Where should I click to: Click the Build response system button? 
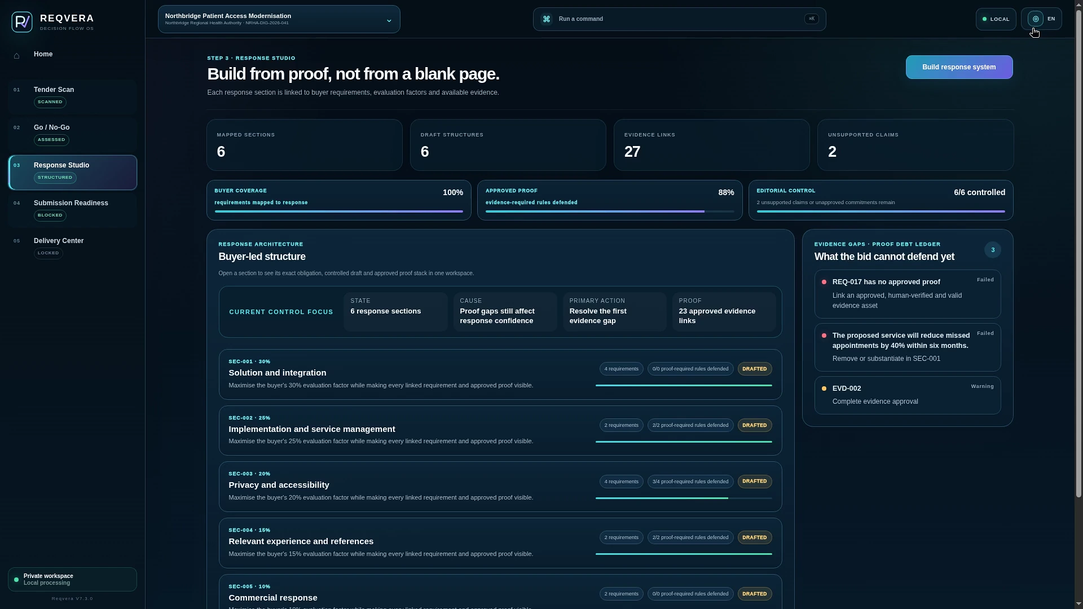959,67
